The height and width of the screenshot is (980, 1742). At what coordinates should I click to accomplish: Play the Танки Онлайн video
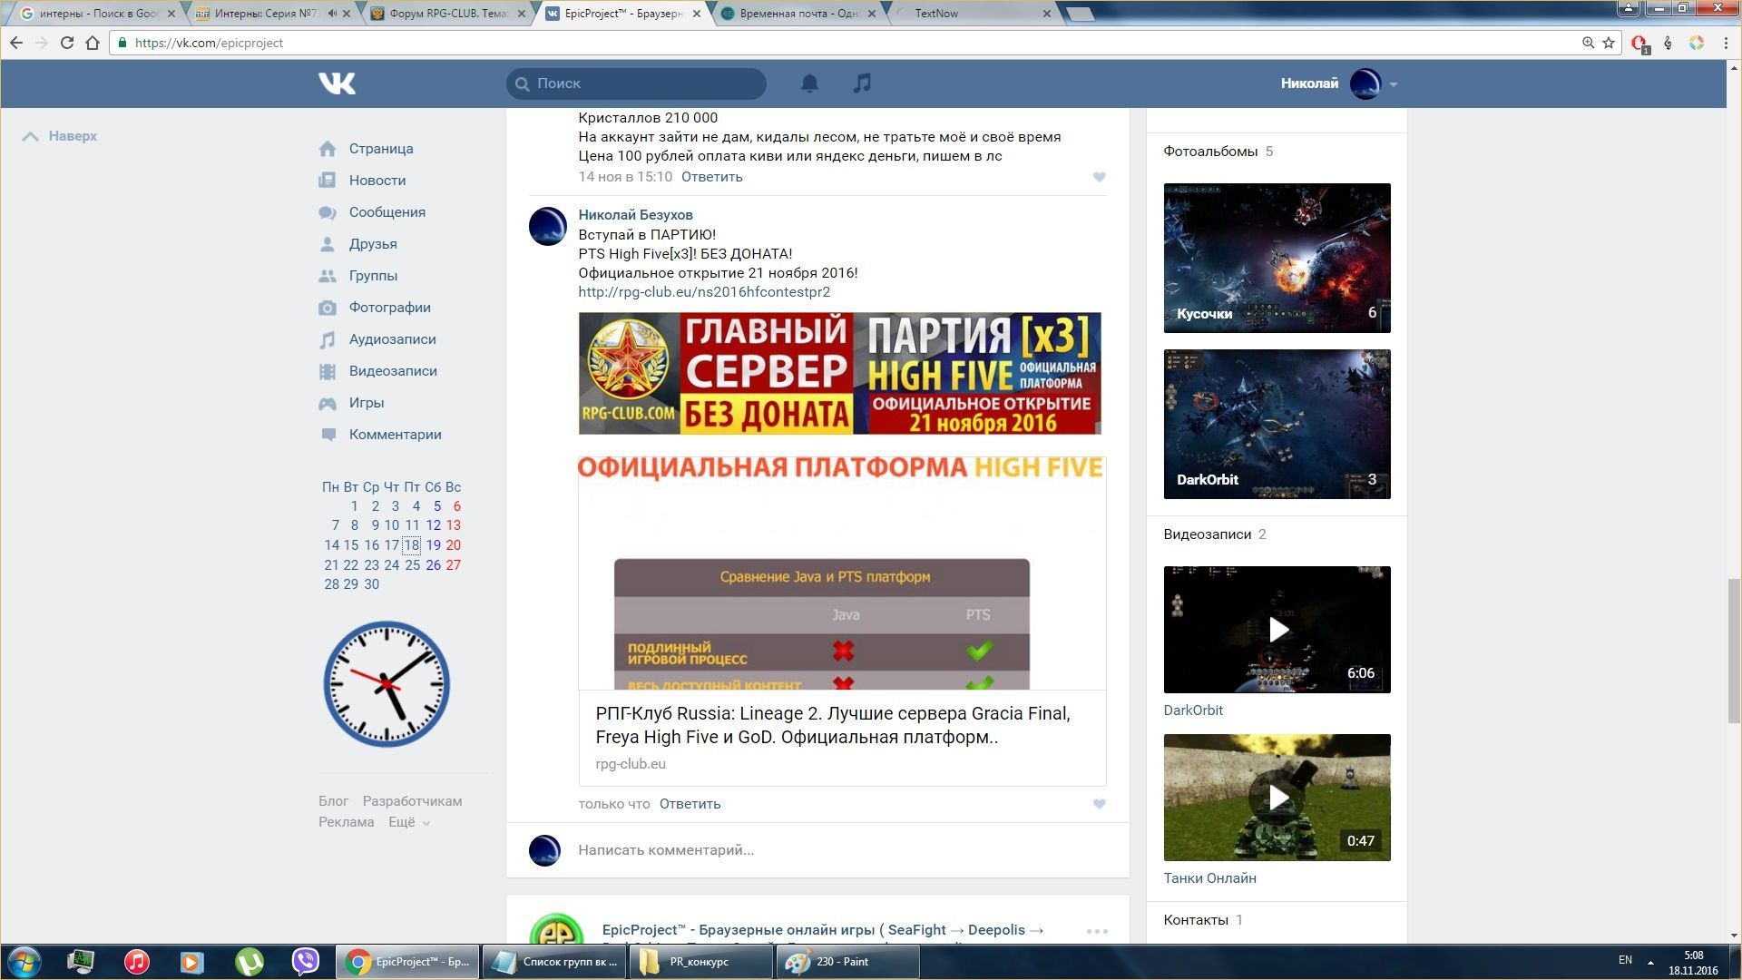[1277, 798]
